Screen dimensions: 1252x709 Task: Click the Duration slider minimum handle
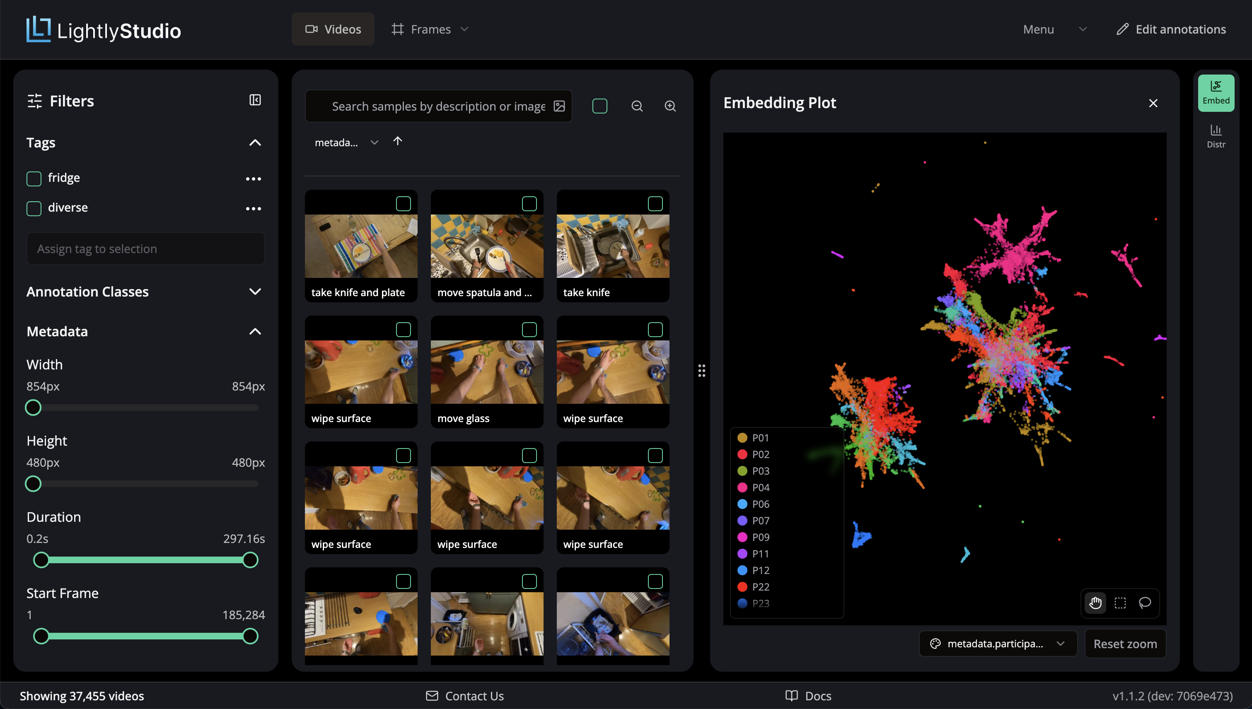coord(41,560)
